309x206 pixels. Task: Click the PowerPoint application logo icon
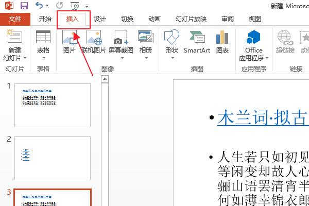9,6
